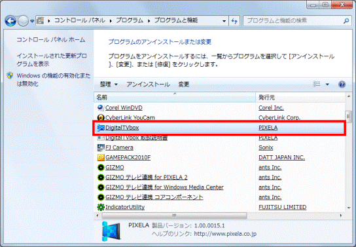Screen dimensions: 356x247
Task: Click the CyberLink YouCam icon
Action: [x=100, y=117]
